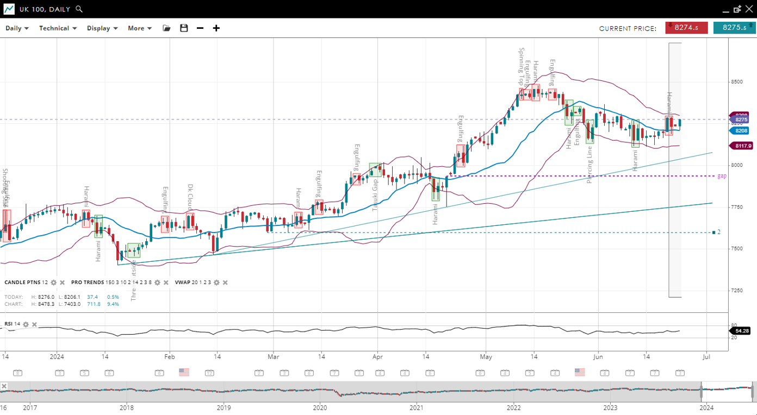
Task: Expand the Display dropdown
Action: pos(102,28)
